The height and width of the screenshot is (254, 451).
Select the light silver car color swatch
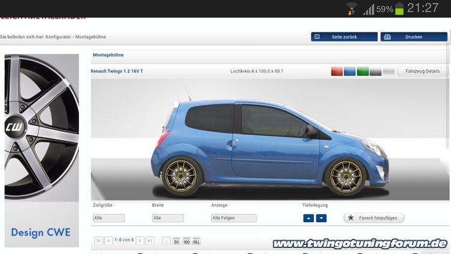(388, 71)
